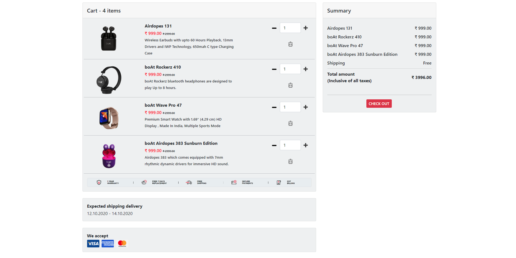Click the Mastercard payment logo

[x=122, y=244]
